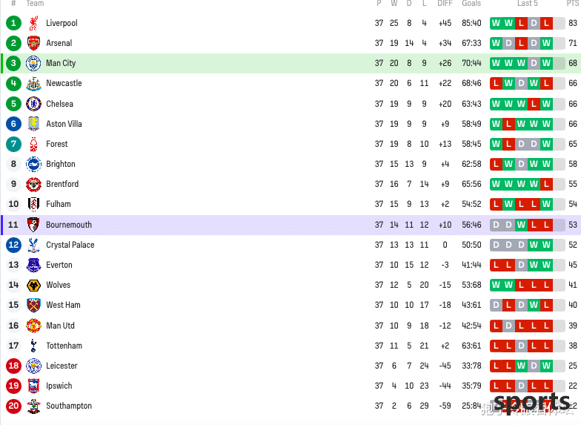
Task: Click the Wolves club logo
Action: point(34,285)
